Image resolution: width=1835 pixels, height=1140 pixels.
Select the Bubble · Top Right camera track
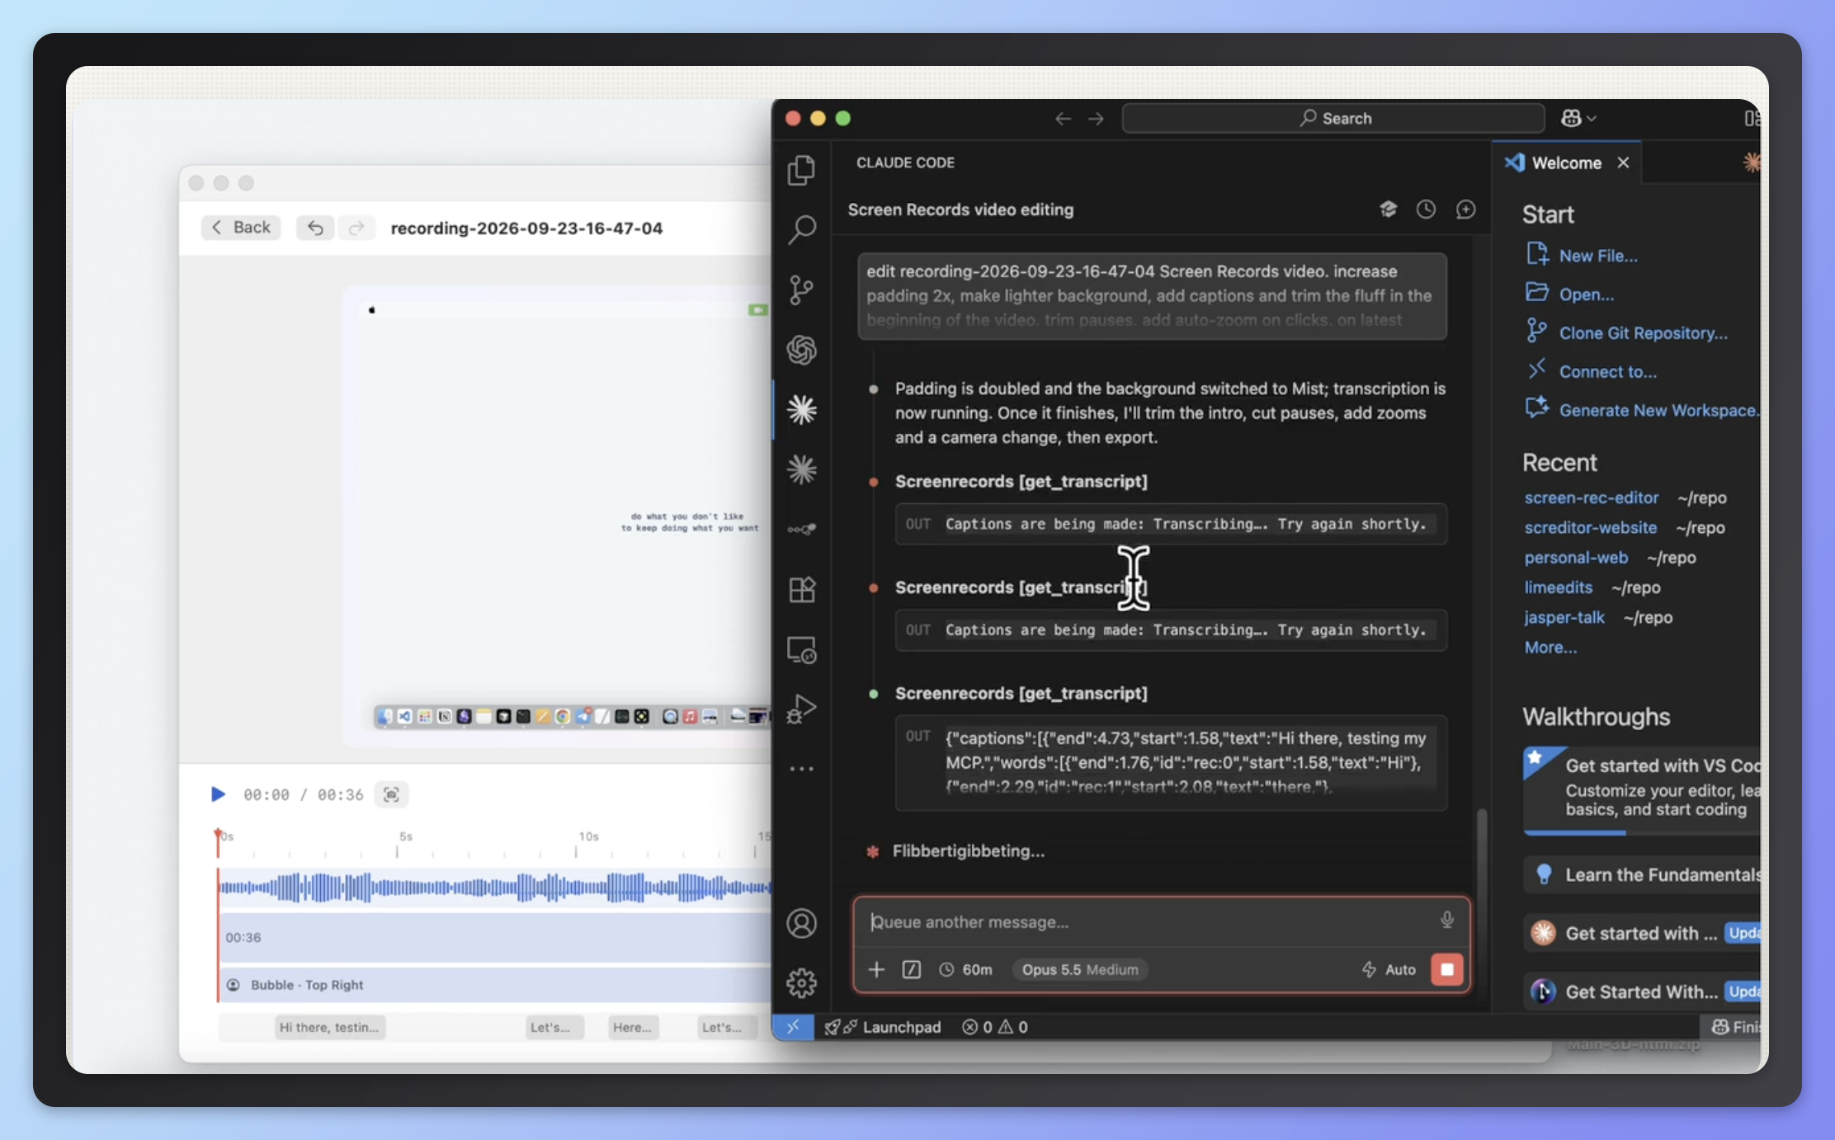pos(495,985)
